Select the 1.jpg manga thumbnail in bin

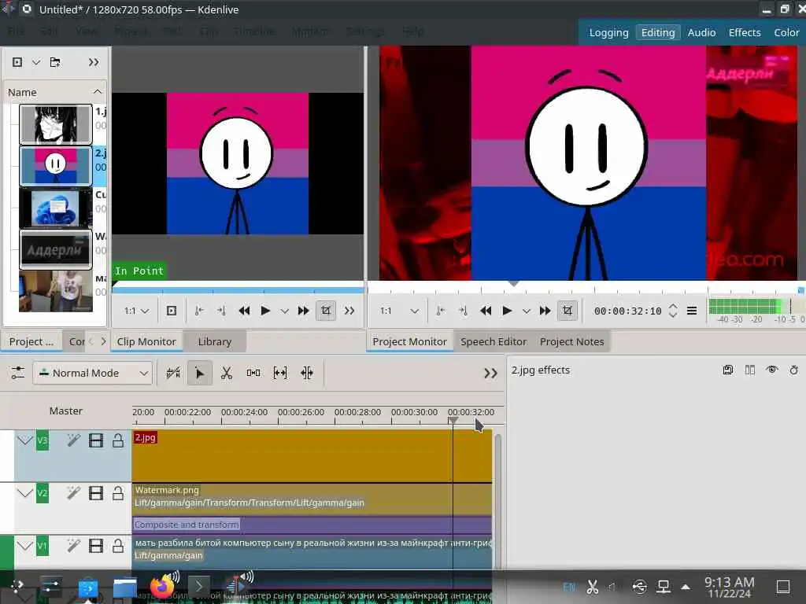pos(56,124)
